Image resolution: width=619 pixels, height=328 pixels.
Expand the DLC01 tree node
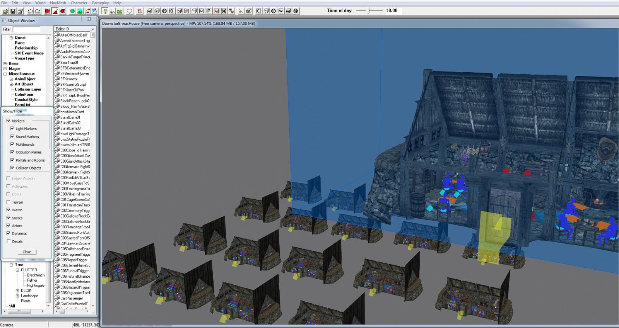(x=17, y=291)
